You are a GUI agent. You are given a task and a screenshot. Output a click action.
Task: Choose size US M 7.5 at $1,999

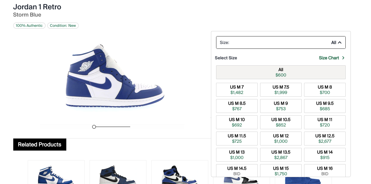pos(281,90)
